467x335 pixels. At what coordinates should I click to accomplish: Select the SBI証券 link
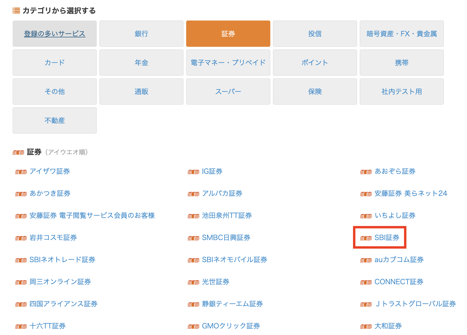pyautogui.click(x=387, y=238)
